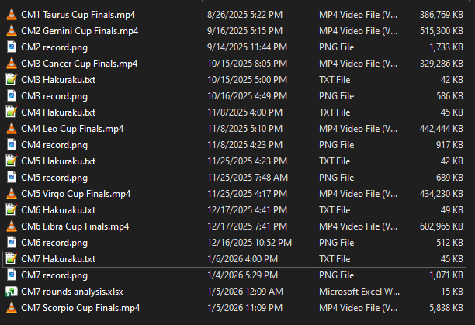Click the size value 5,838 KB
475x325 pixels.
pos(446,308)
